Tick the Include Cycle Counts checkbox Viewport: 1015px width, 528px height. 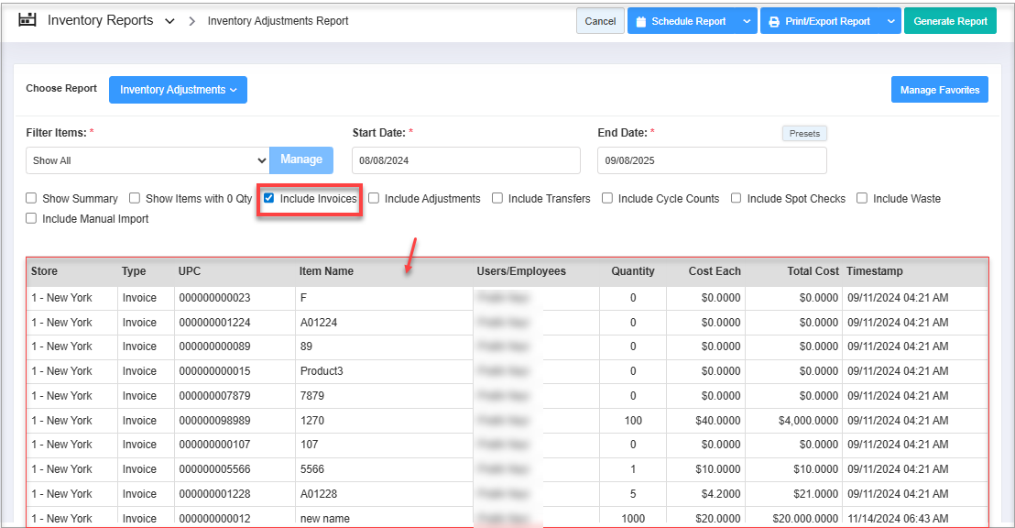(x=607, y=198)
